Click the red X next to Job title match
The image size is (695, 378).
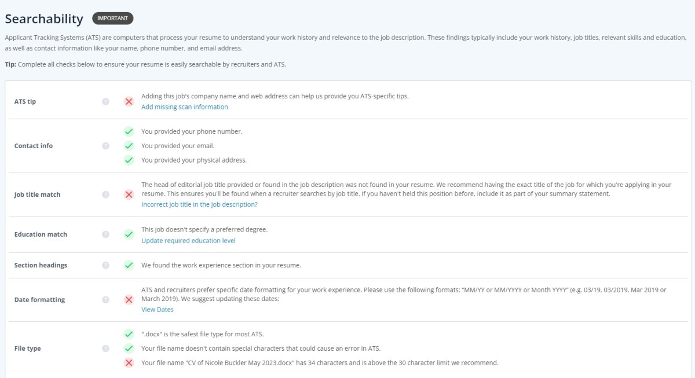pyautogui.click(x=129, y=194)
